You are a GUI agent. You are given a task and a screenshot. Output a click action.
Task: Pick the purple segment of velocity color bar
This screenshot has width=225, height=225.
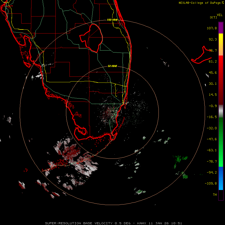pyautogui.click(x=221, y=28)
